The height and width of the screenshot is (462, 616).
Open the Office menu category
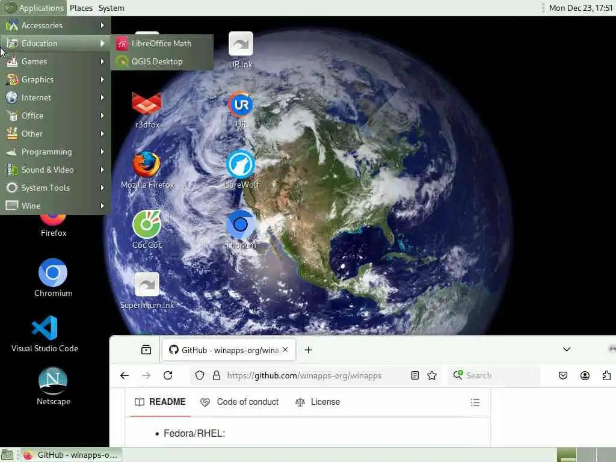point(55,116)
